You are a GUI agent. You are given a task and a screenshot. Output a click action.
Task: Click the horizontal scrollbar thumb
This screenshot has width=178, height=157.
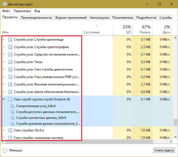tap(79, 141)
